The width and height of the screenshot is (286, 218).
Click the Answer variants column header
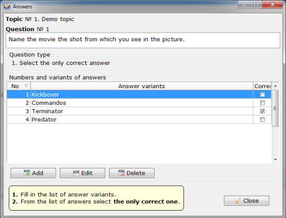[142, 86]
